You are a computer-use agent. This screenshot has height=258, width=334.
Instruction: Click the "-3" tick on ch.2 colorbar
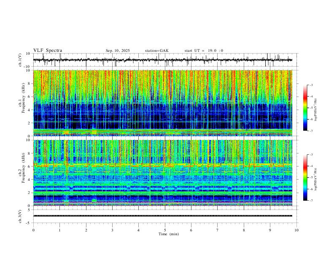tap(311, 155)
